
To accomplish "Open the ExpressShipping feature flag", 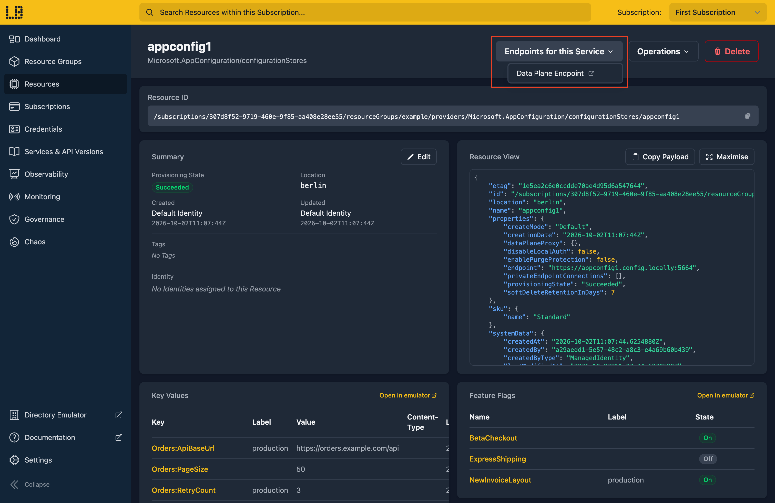I will (x=497, y=459).
